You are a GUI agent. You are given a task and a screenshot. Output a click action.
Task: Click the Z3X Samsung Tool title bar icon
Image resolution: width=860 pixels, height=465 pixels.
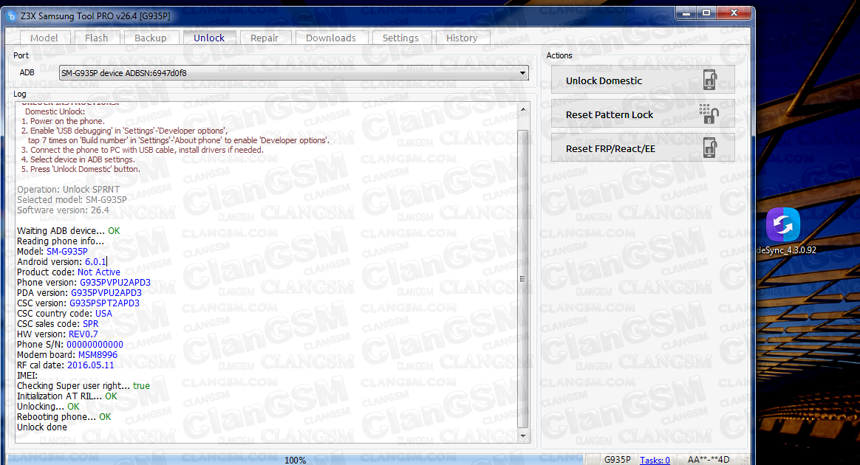pyautogui.click(x=11, y=16)
